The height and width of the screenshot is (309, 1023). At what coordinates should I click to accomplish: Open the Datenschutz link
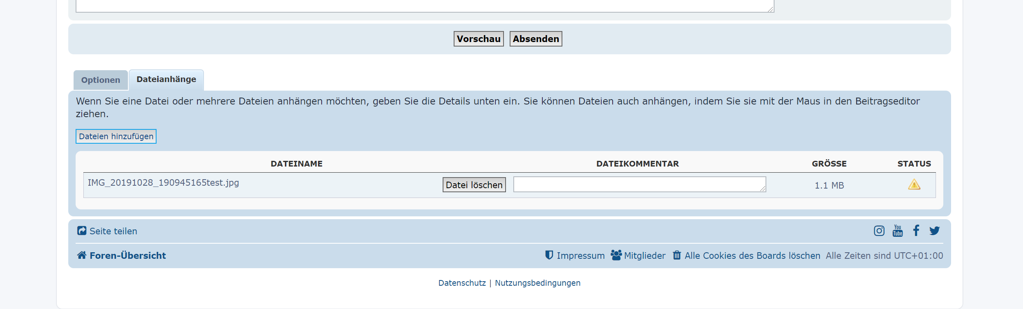pyautogui.click(x=462, y=283)
